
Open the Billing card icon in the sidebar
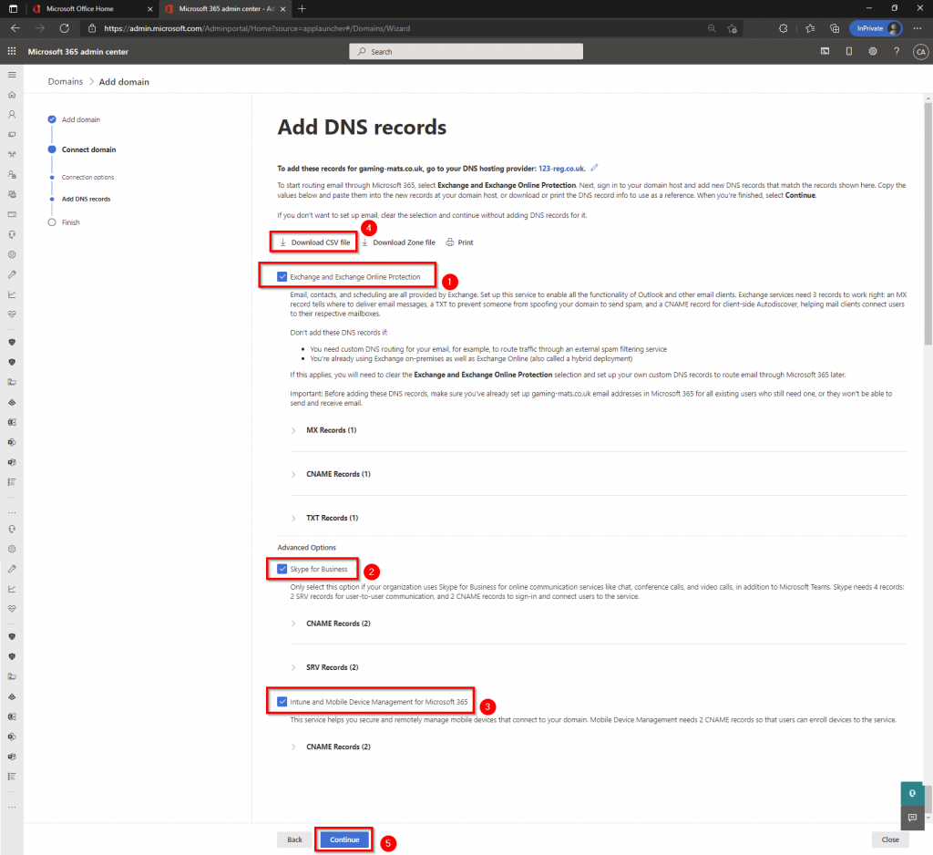click(x=12, y=214)
